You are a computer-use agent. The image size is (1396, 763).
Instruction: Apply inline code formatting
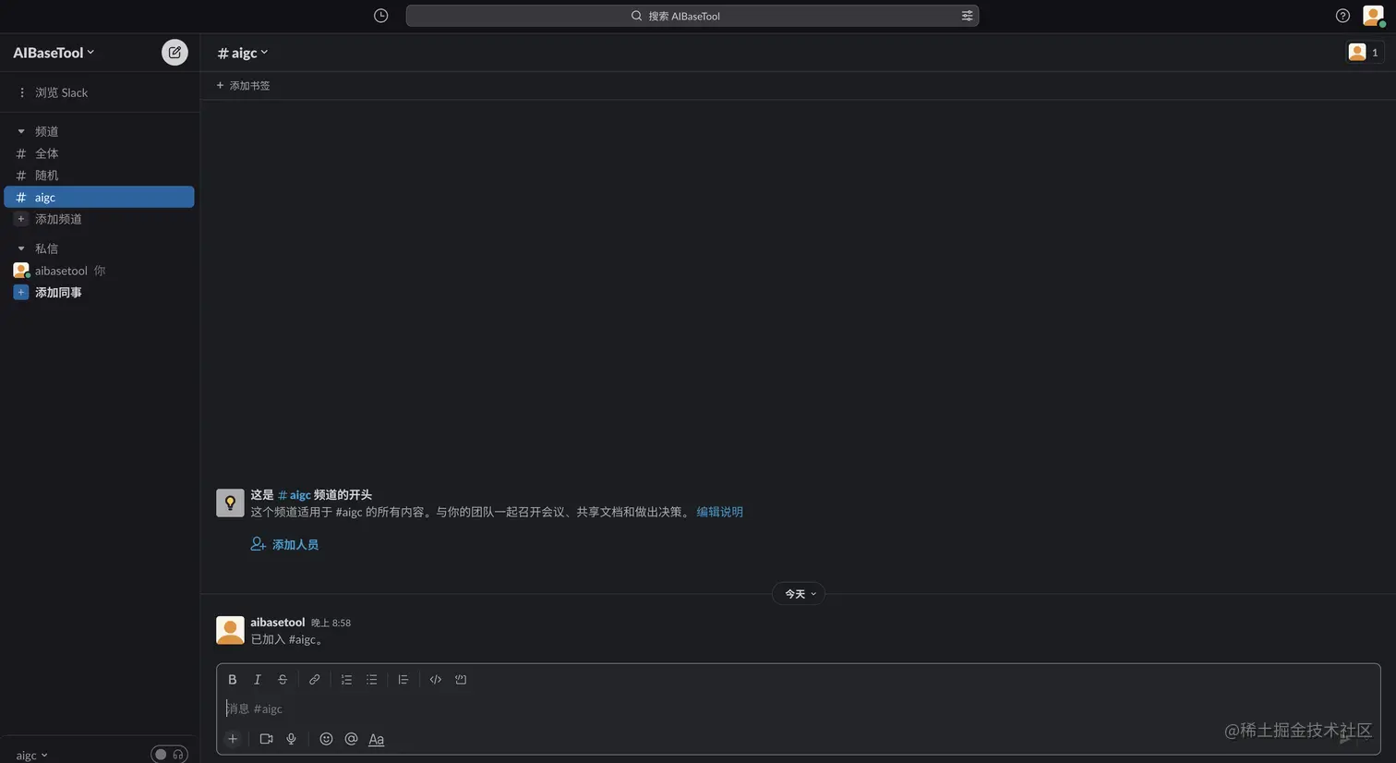[x=435, y=679]
